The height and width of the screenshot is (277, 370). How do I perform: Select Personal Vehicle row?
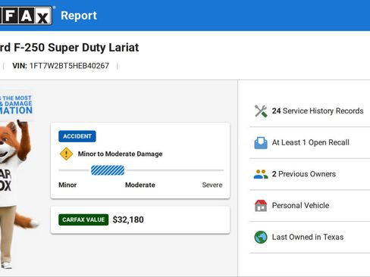[310, 206]
